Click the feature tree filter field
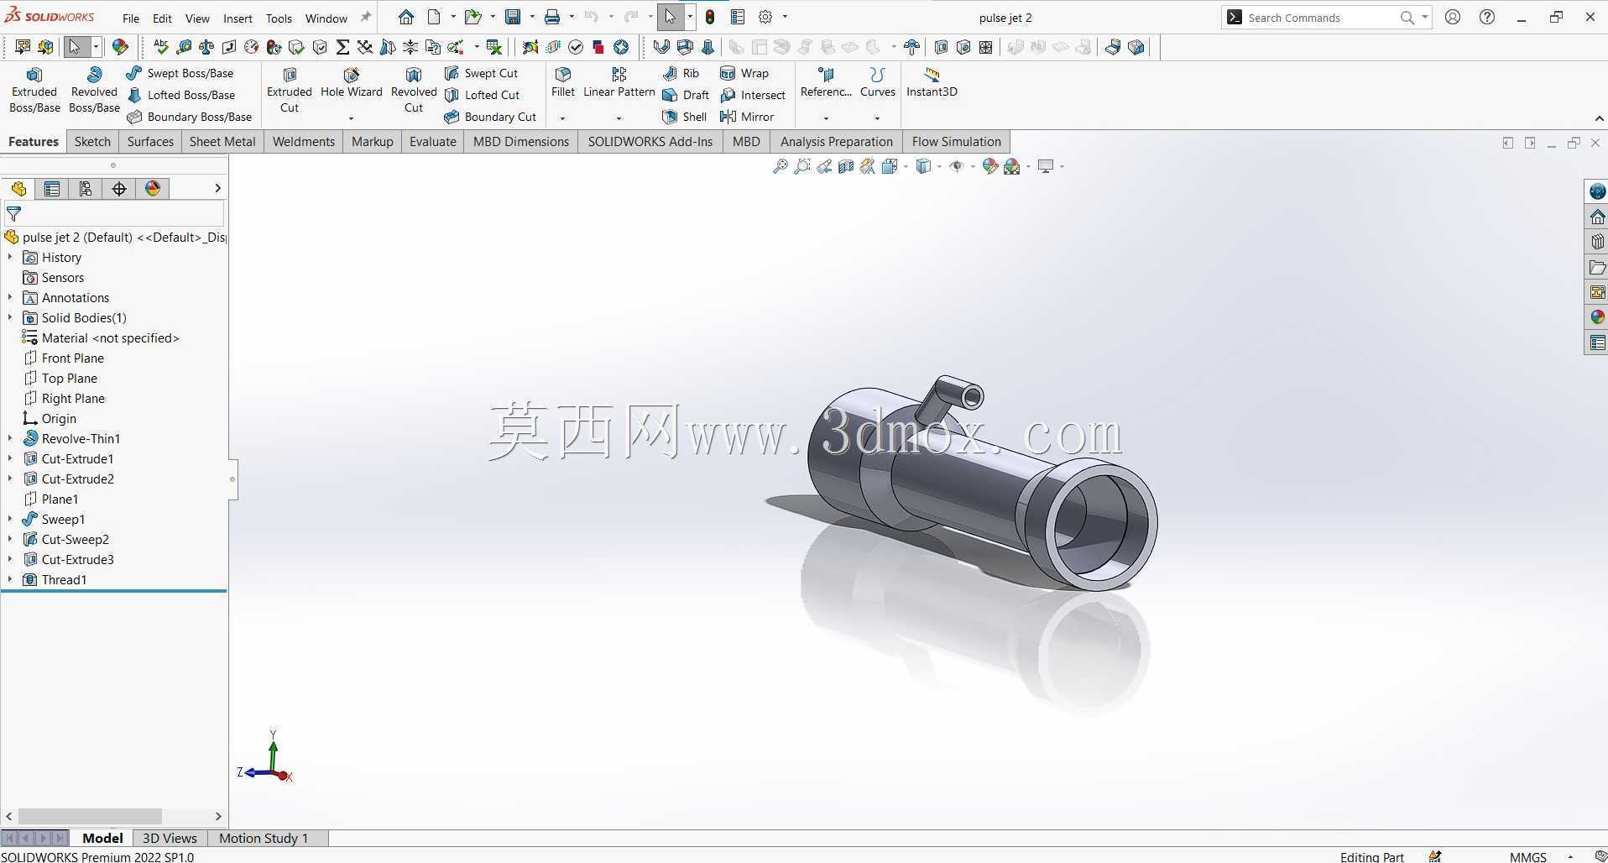 pyautogui.click(x=114, y=214)
